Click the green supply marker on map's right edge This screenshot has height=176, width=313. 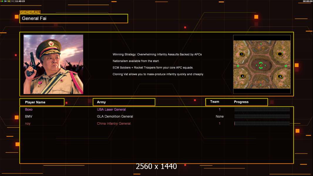pyautogui.click(x=286, y=66)
